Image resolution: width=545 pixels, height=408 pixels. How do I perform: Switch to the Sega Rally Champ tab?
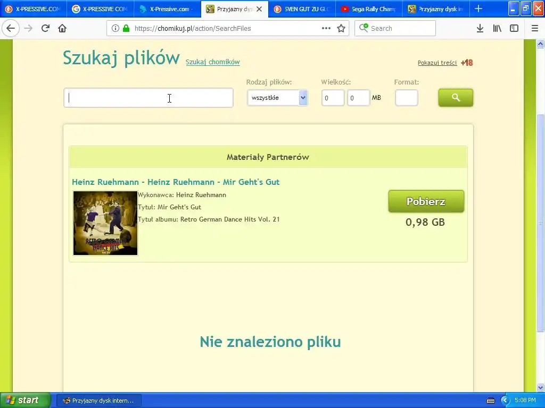pyautogui.click(x=369, y=9)
